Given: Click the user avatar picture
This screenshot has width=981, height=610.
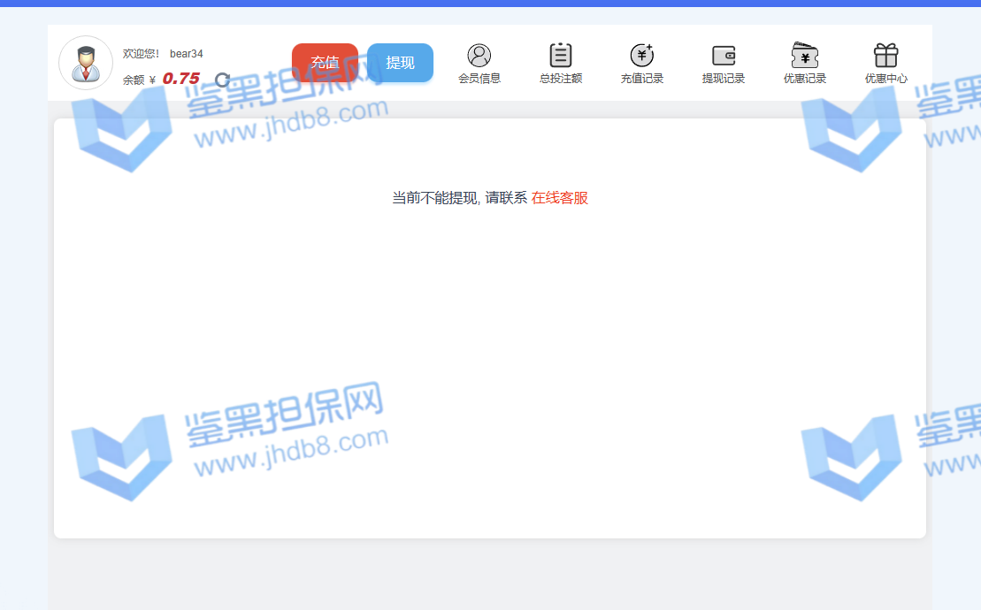Looking at the screenshot, I should pos(86,63).
